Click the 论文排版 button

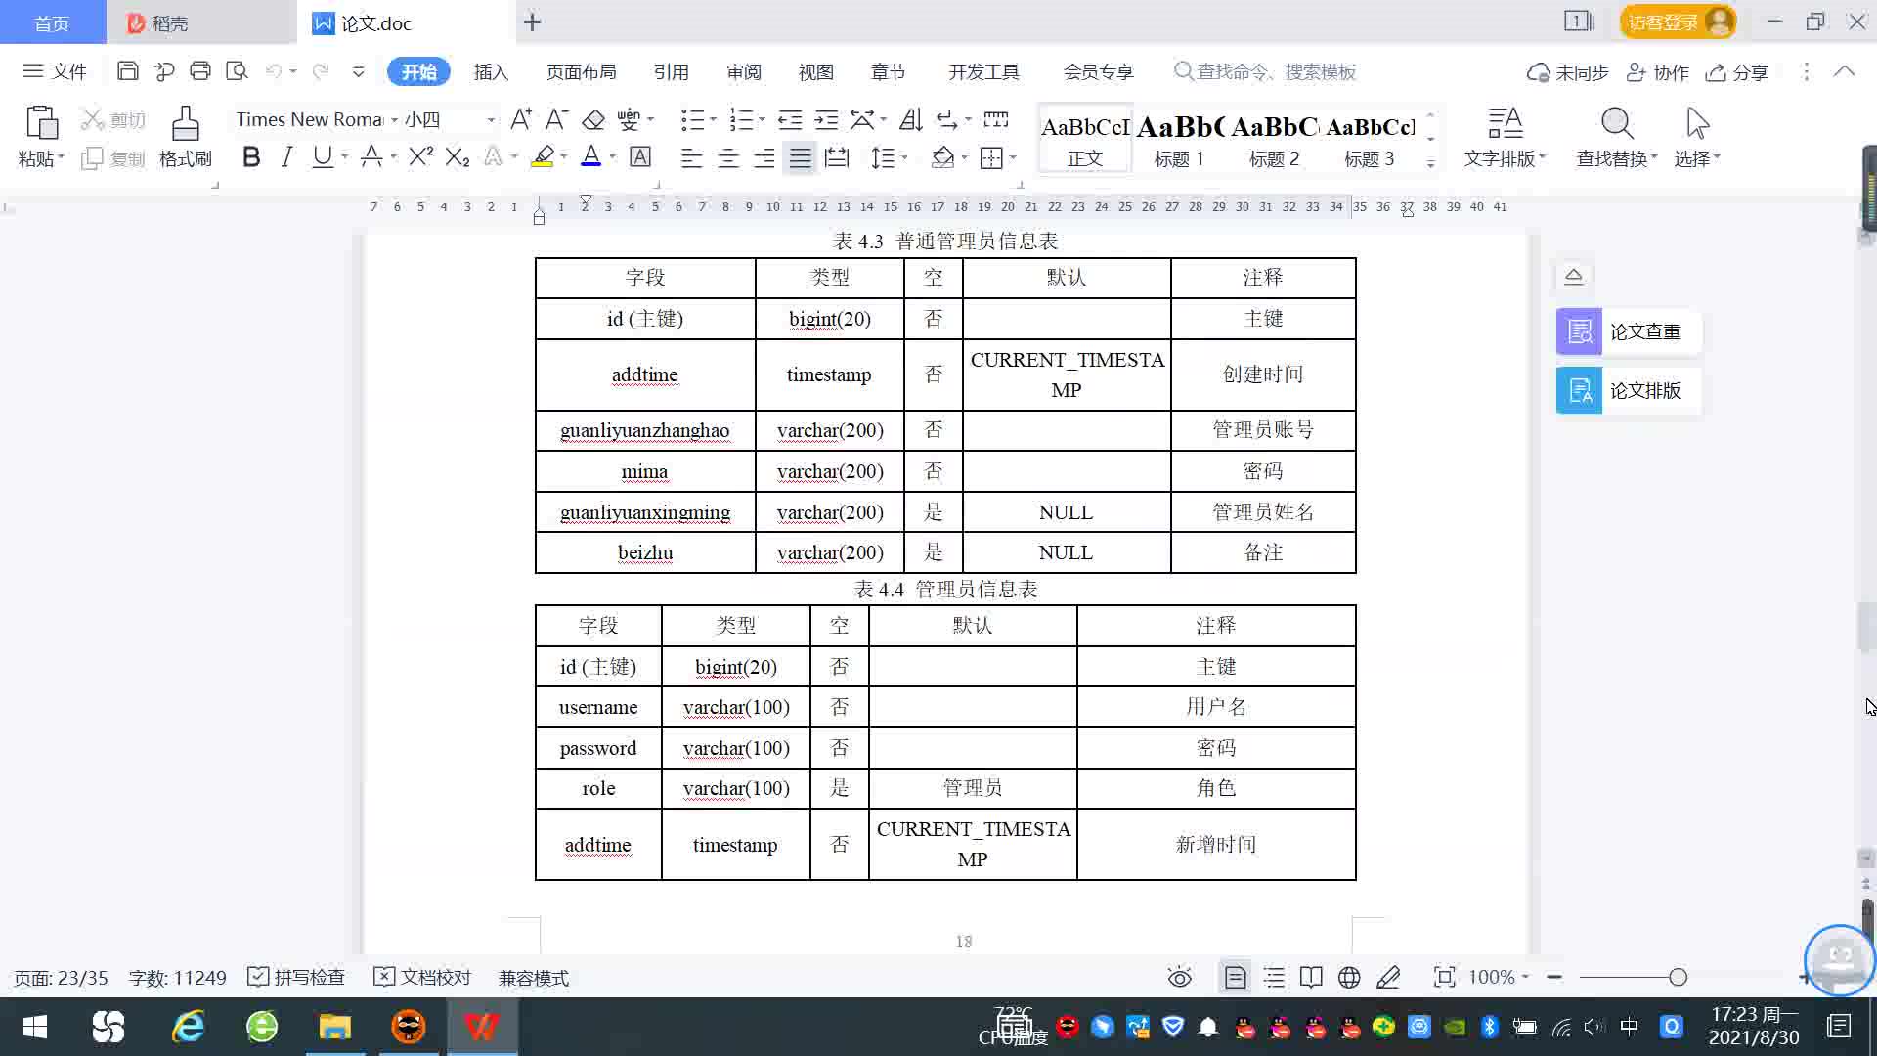coord(1628,390)
